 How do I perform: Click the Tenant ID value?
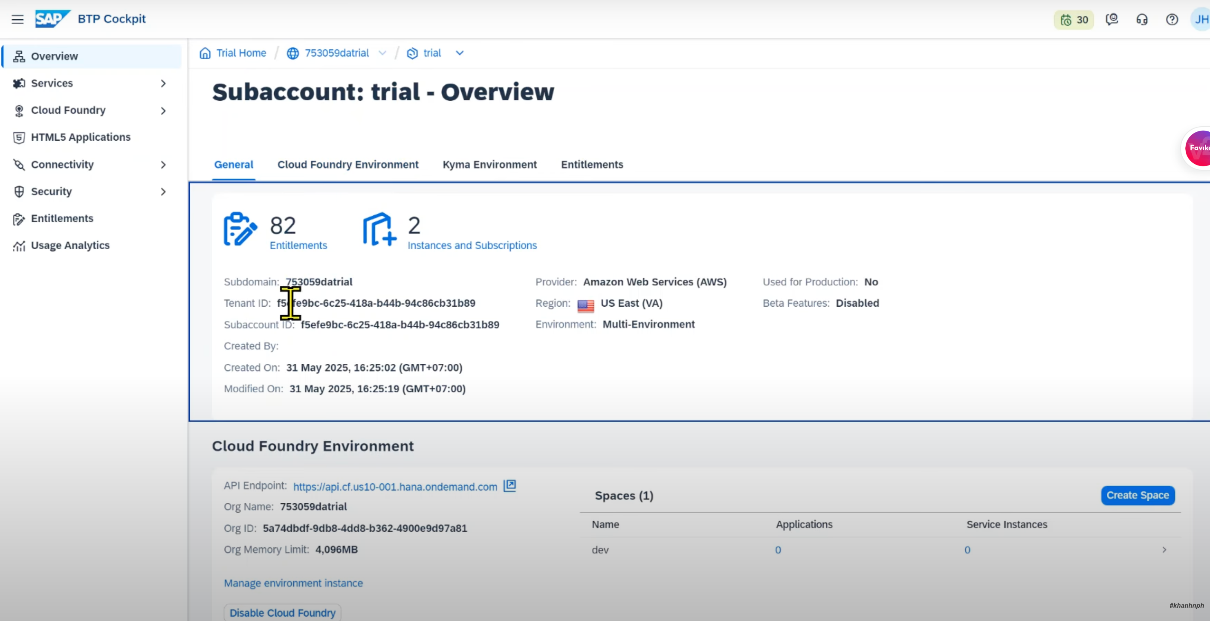click(x=376, y=303)
